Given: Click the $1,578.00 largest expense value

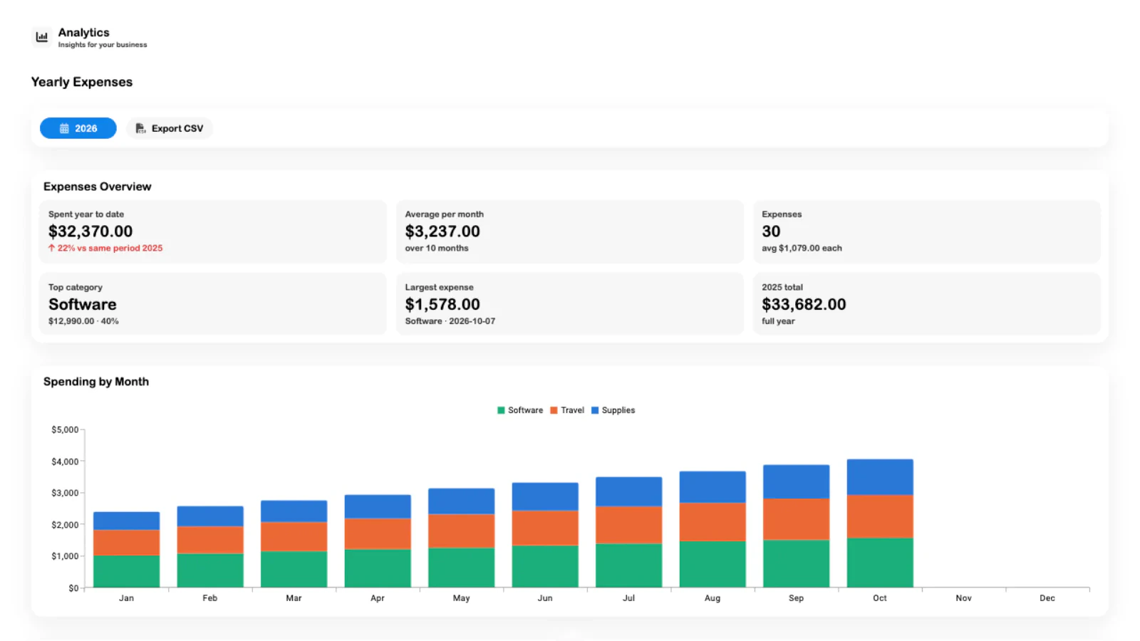Looking at the screenshot, I should pos(442,304).
